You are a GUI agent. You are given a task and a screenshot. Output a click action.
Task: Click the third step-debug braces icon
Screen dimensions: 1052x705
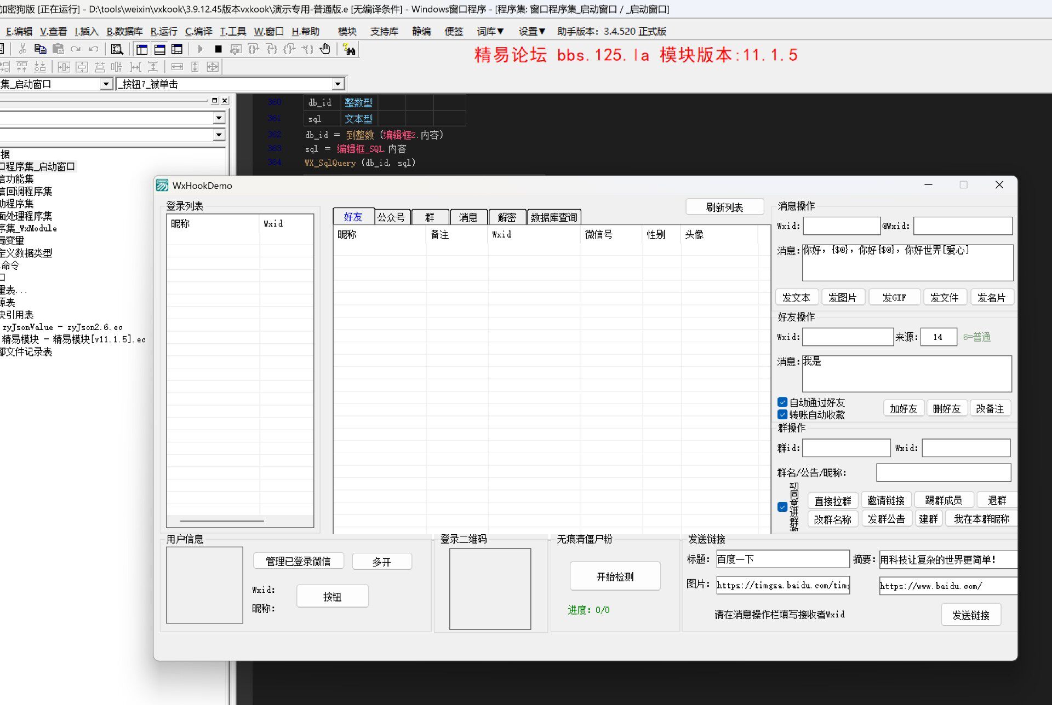[x=289, y=49]
